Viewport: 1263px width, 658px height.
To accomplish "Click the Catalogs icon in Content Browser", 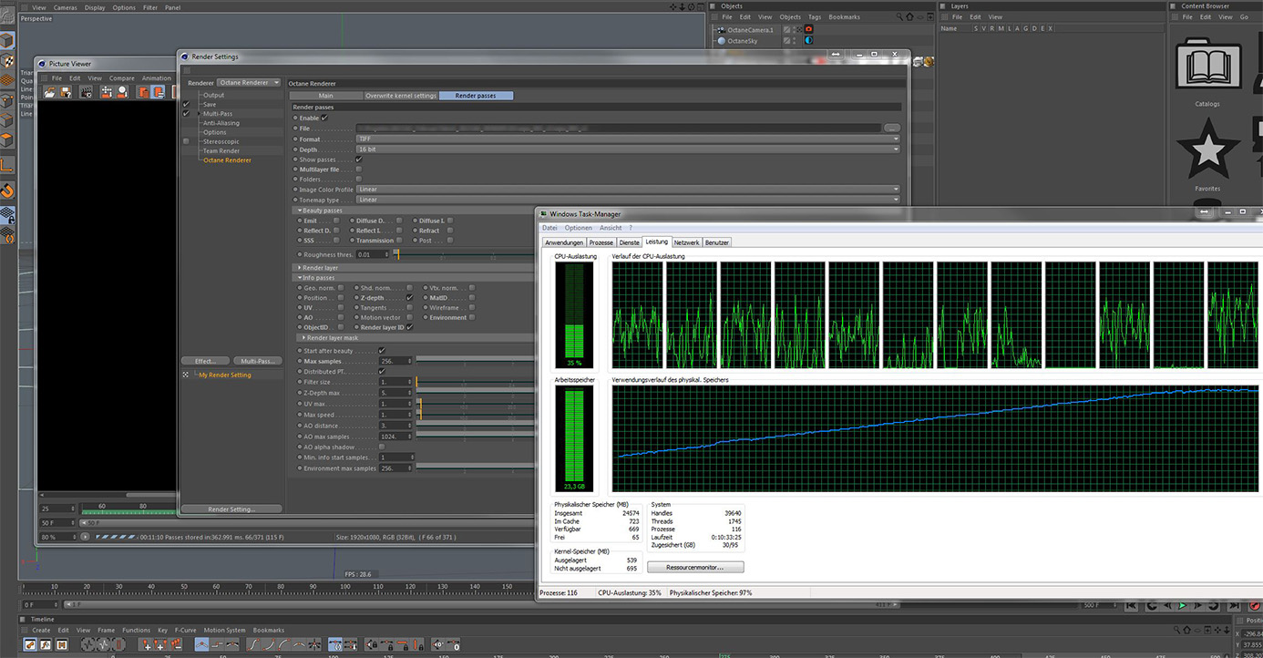I will (x=1207, y=64).
